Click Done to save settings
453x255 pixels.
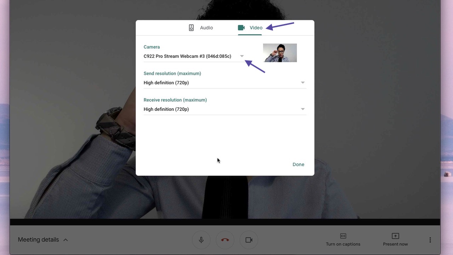298,164
